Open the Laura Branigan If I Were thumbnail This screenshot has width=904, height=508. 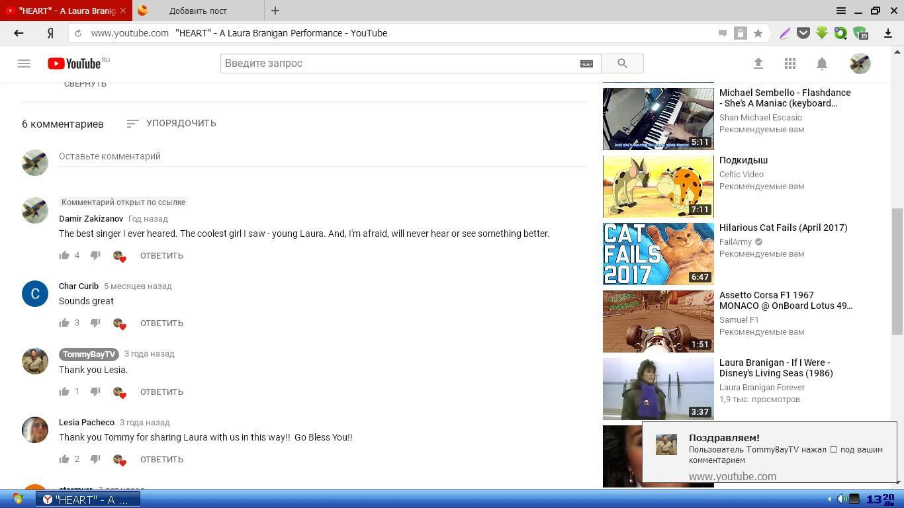click(x=658, y=389)
